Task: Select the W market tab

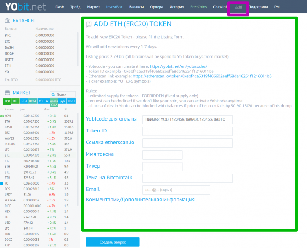Action: click(x=47, y=101)
